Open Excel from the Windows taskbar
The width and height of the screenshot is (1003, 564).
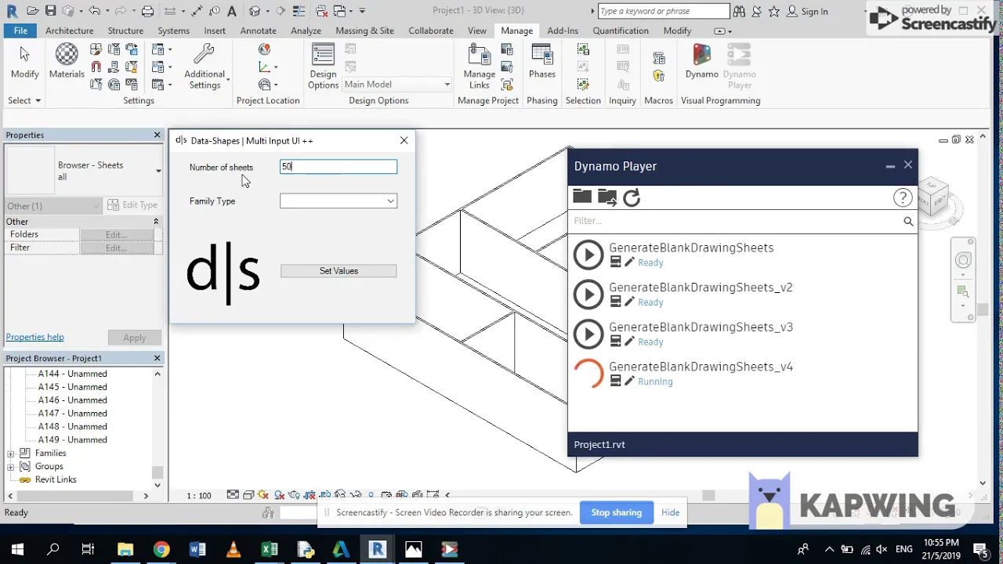coord(269,549)
